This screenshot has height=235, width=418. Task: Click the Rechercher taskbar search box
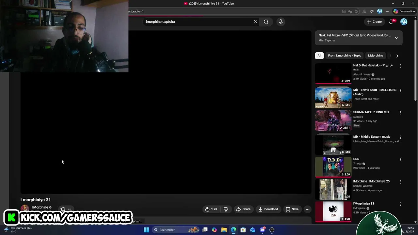click(176, 230)
